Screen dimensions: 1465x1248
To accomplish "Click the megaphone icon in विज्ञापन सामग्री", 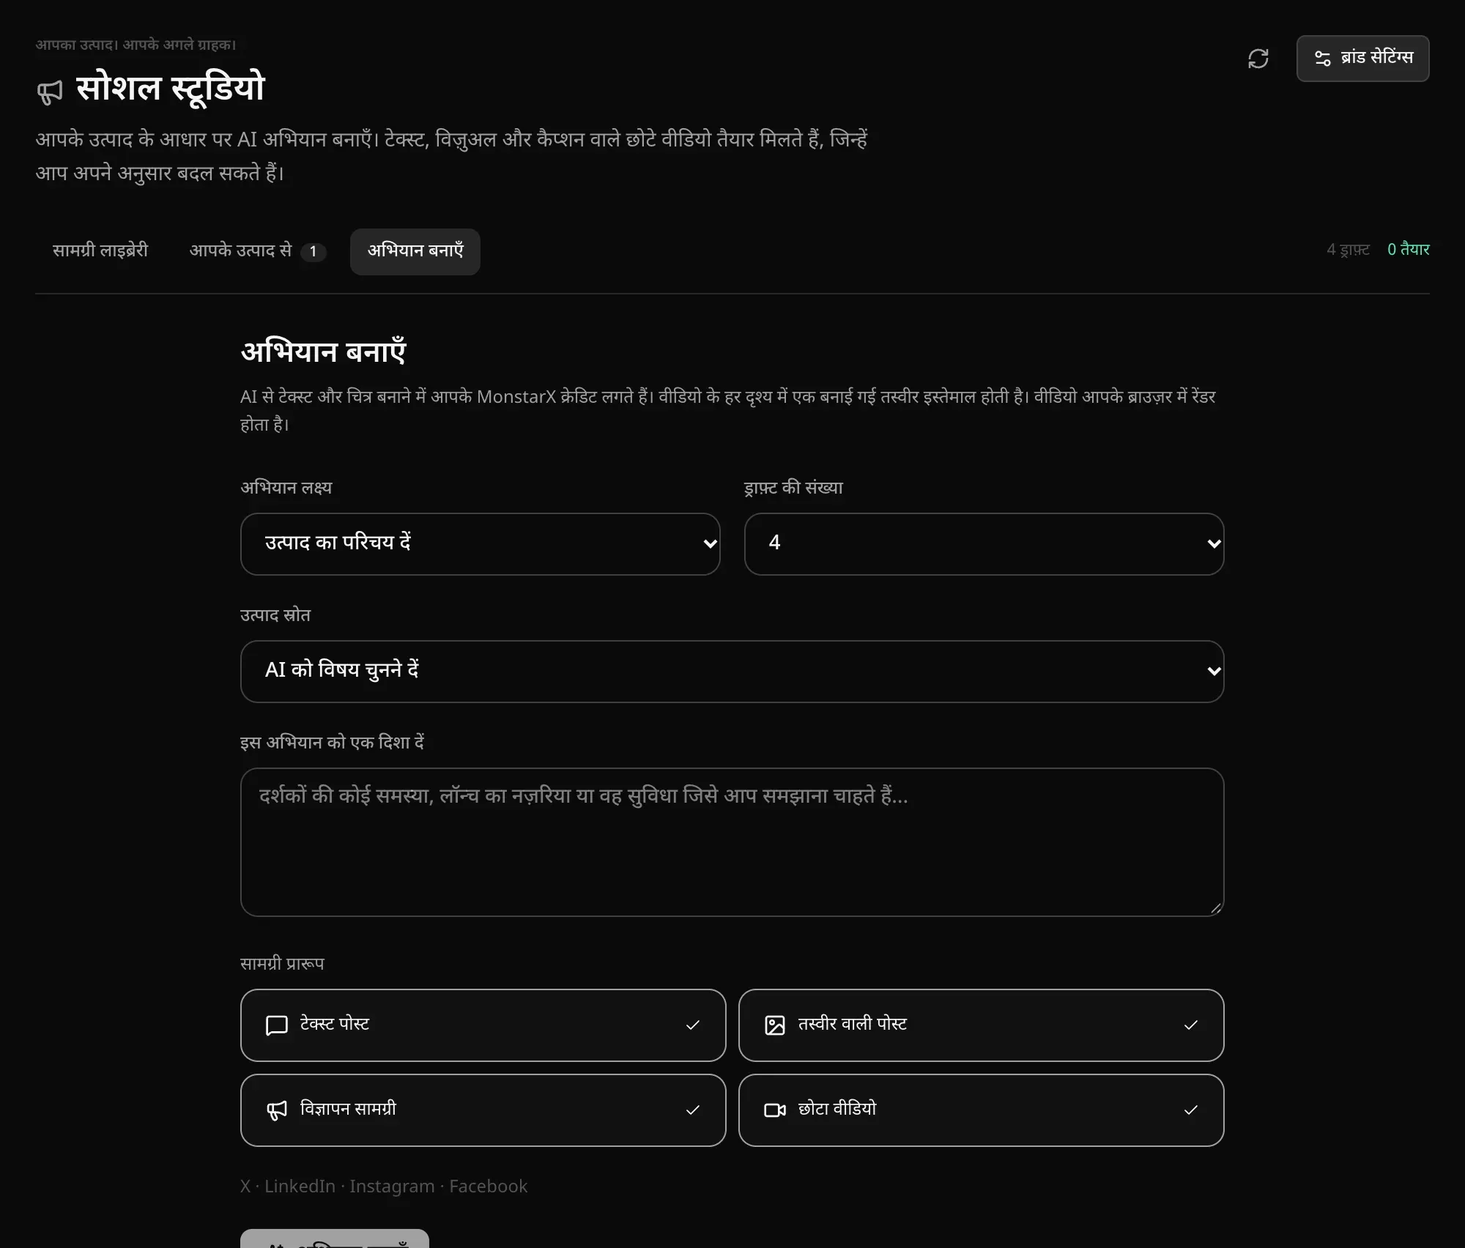I will 276,1110.
